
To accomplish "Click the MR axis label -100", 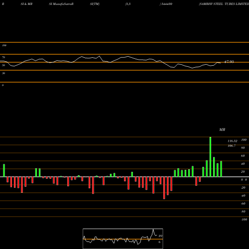I will 244,220.
